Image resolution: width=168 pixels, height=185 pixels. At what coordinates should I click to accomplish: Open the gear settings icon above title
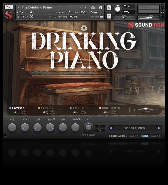click(x=84, y=28)
